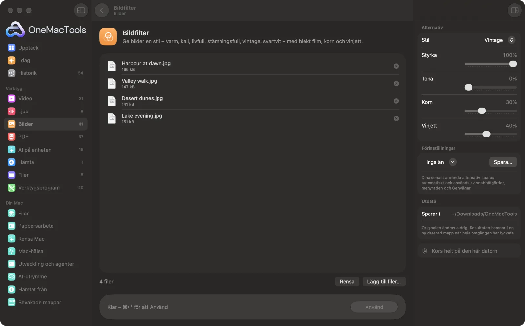The height and width of the screenshot is (326, 525).
Task: Click the Tona slider handle
Action: point(469,87)
